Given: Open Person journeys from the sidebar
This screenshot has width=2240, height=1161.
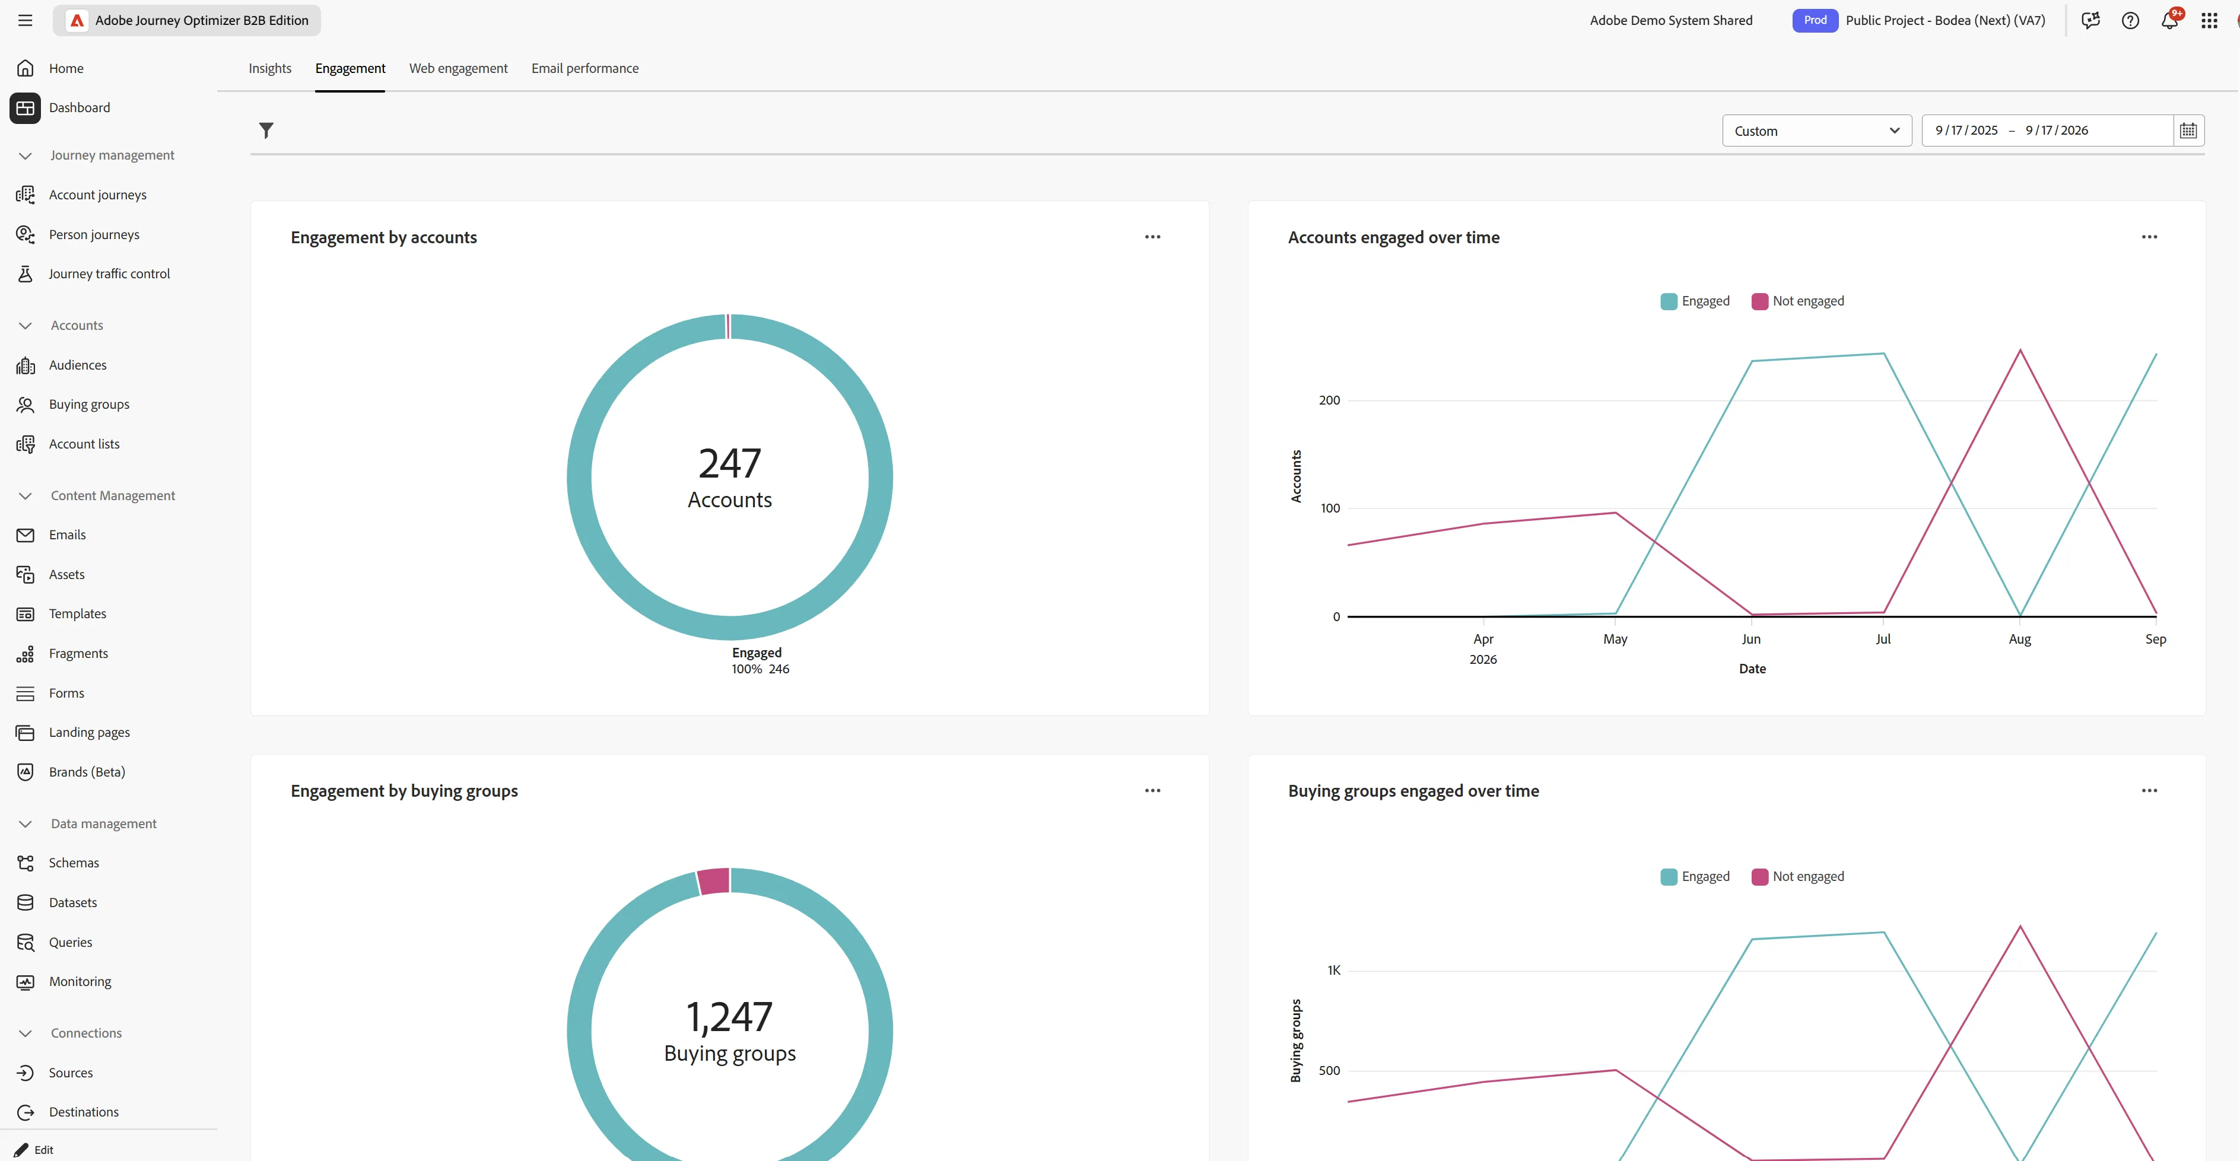Looking at the screenshot, I should [94, 235].
